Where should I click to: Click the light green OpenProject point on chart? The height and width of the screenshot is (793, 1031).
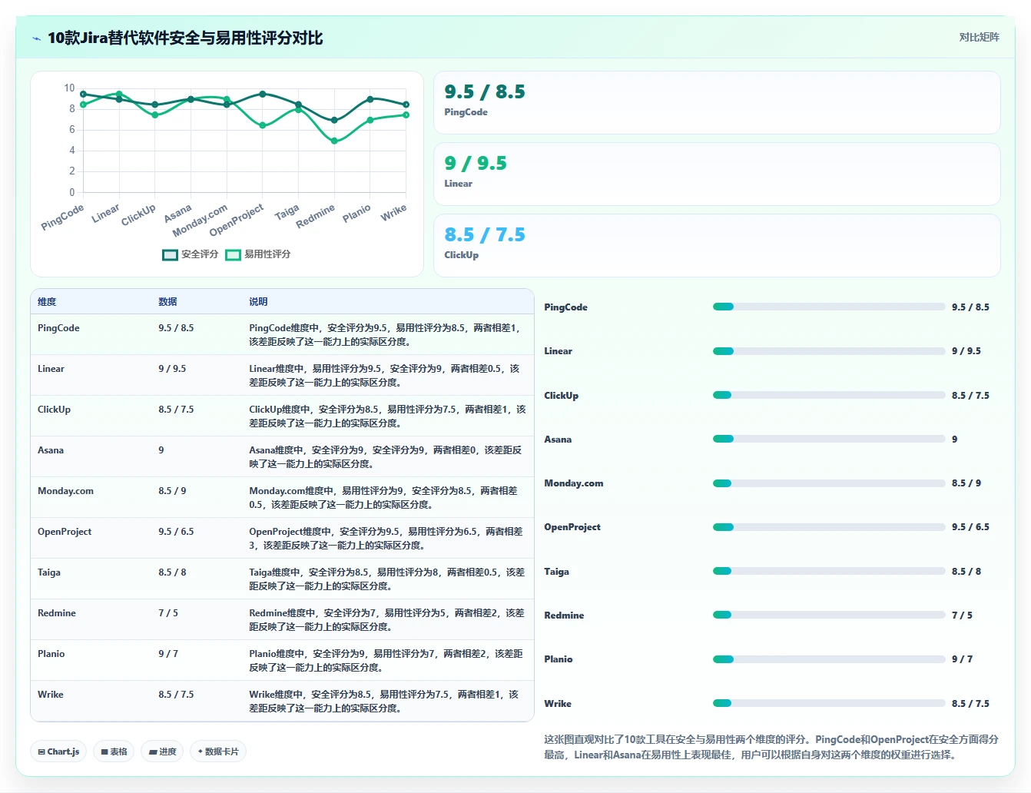263,125
